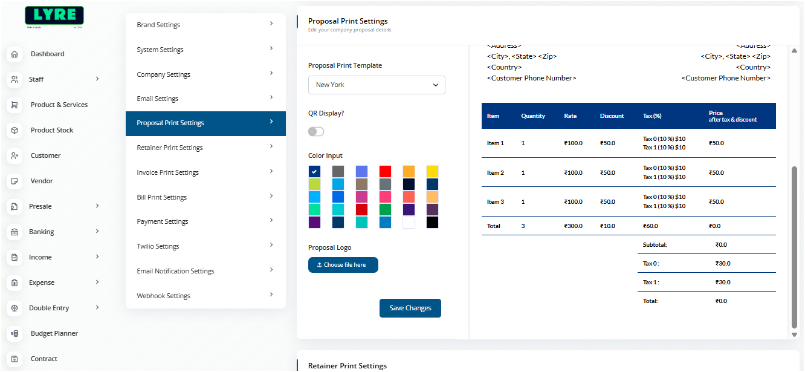The height and width of the screenshot is (372, 805).
Task: Choose the black color swatch
Action: 432,223
